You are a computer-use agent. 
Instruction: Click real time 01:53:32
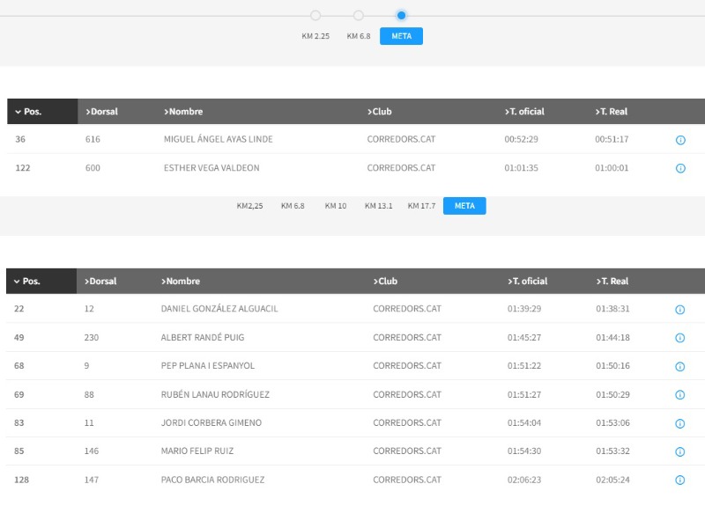tap(612, 451)
